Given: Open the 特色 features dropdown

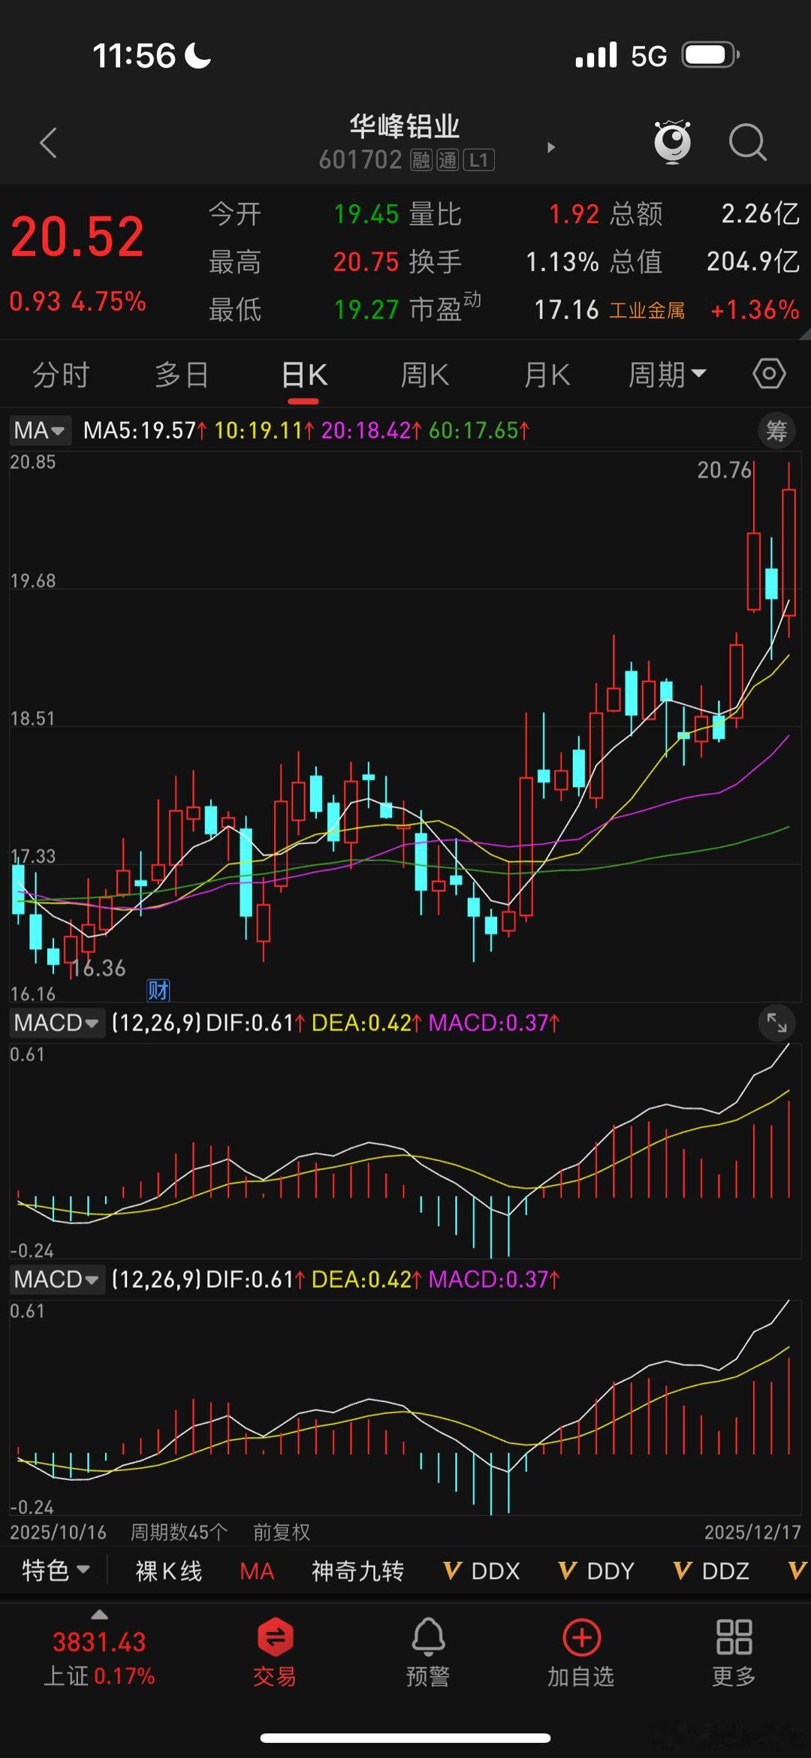Looking at the screenshot, I should [56, 1570].
